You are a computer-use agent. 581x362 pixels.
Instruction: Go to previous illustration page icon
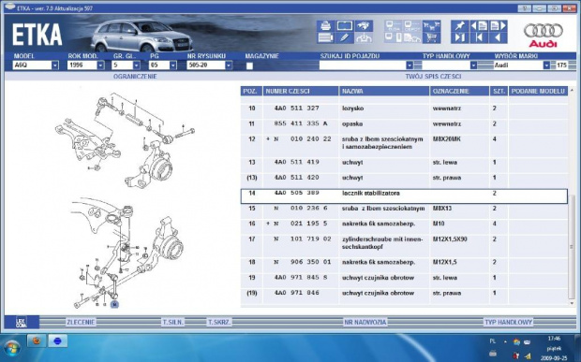(479, 26)
